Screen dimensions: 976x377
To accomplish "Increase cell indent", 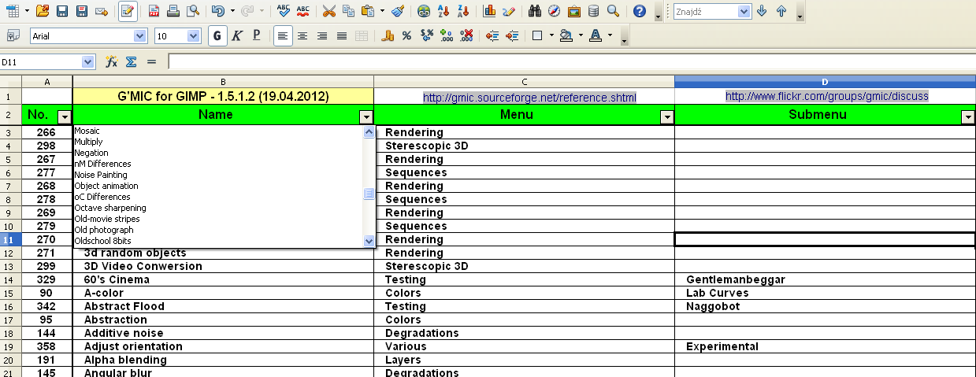I will click(512, 35).
